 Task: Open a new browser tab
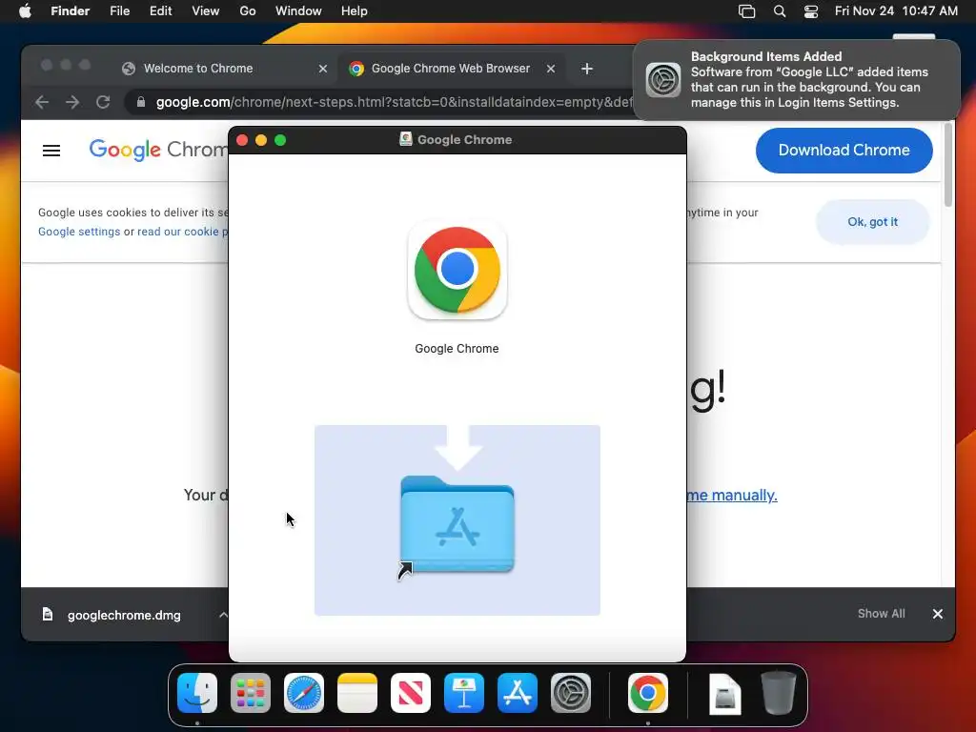coord(587,69)
